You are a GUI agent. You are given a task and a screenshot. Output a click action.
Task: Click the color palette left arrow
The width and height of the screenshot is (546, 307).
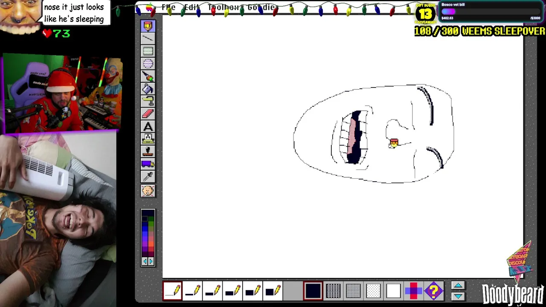coord(145,261)
